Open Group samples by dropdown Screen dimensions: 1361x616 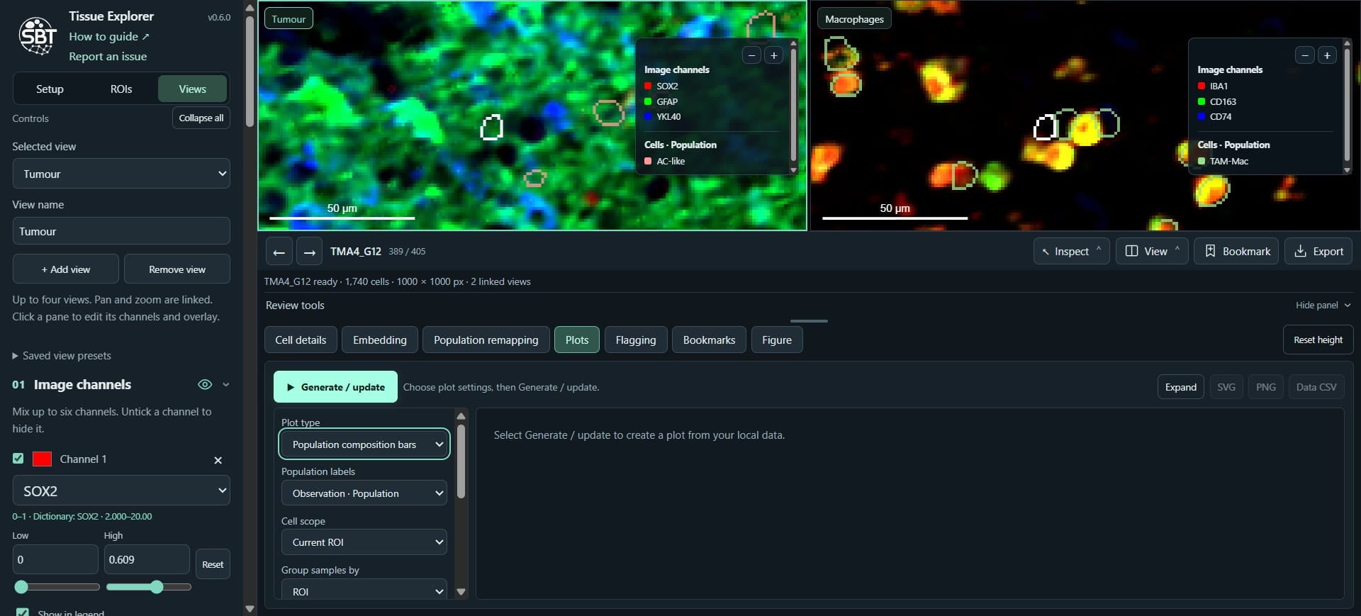tap(364, 590)
